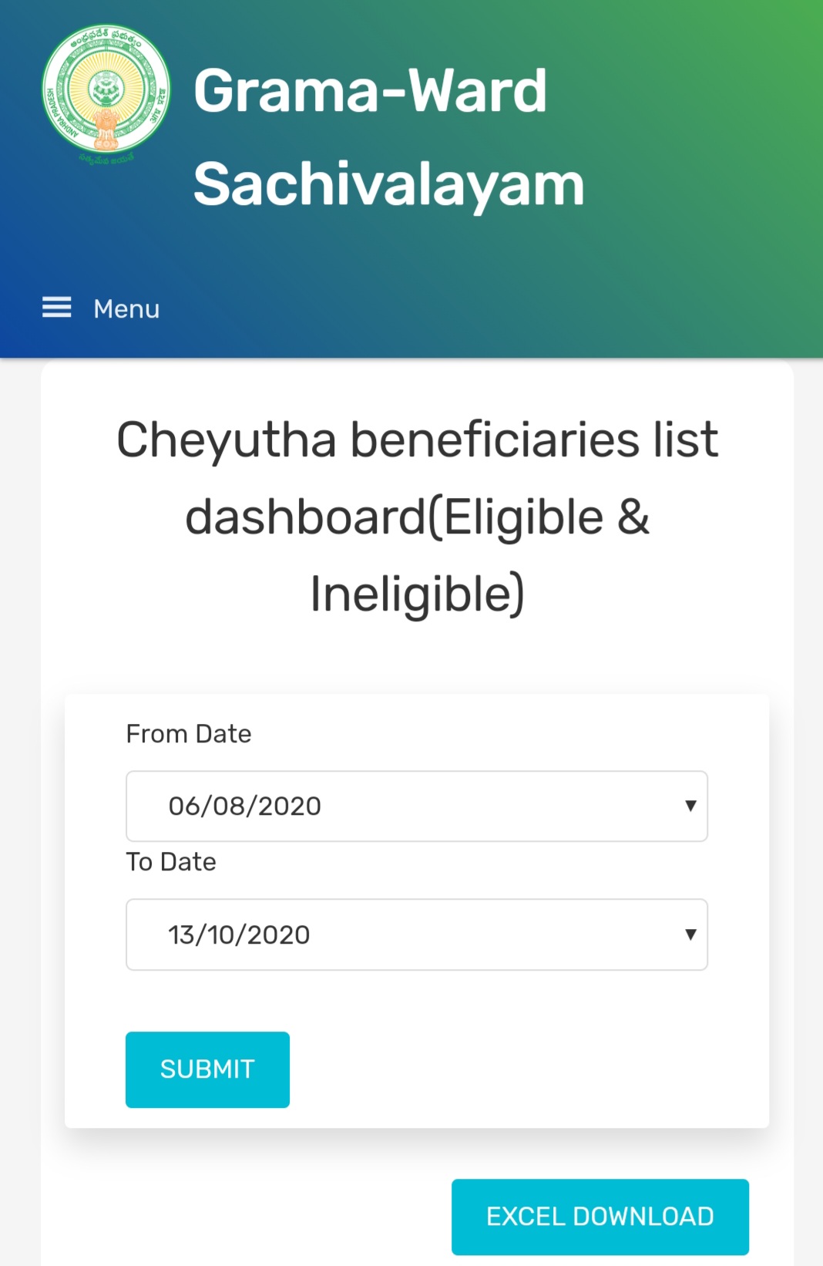Click EXCEL DOWNLOAD to export data

click(600, 1214)
